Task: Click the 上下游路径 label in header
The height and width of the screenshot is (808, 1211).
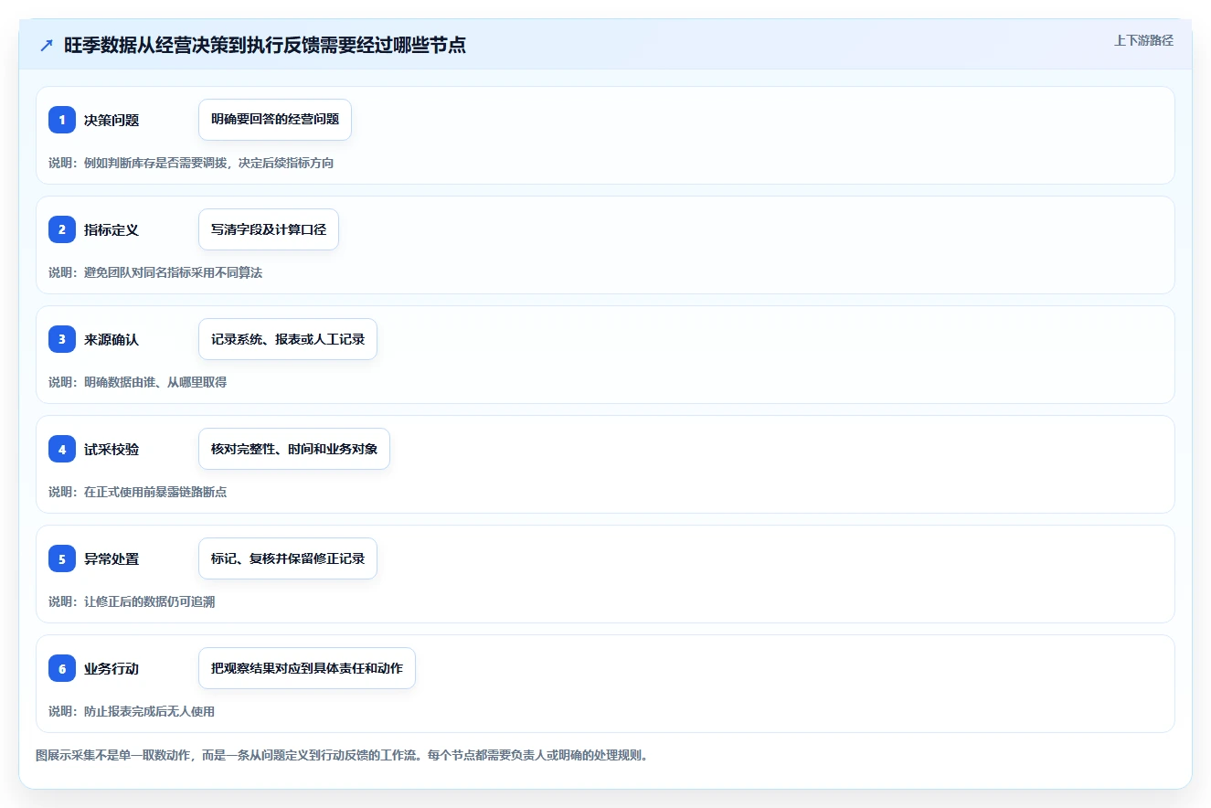Action: click(1143, 40)
